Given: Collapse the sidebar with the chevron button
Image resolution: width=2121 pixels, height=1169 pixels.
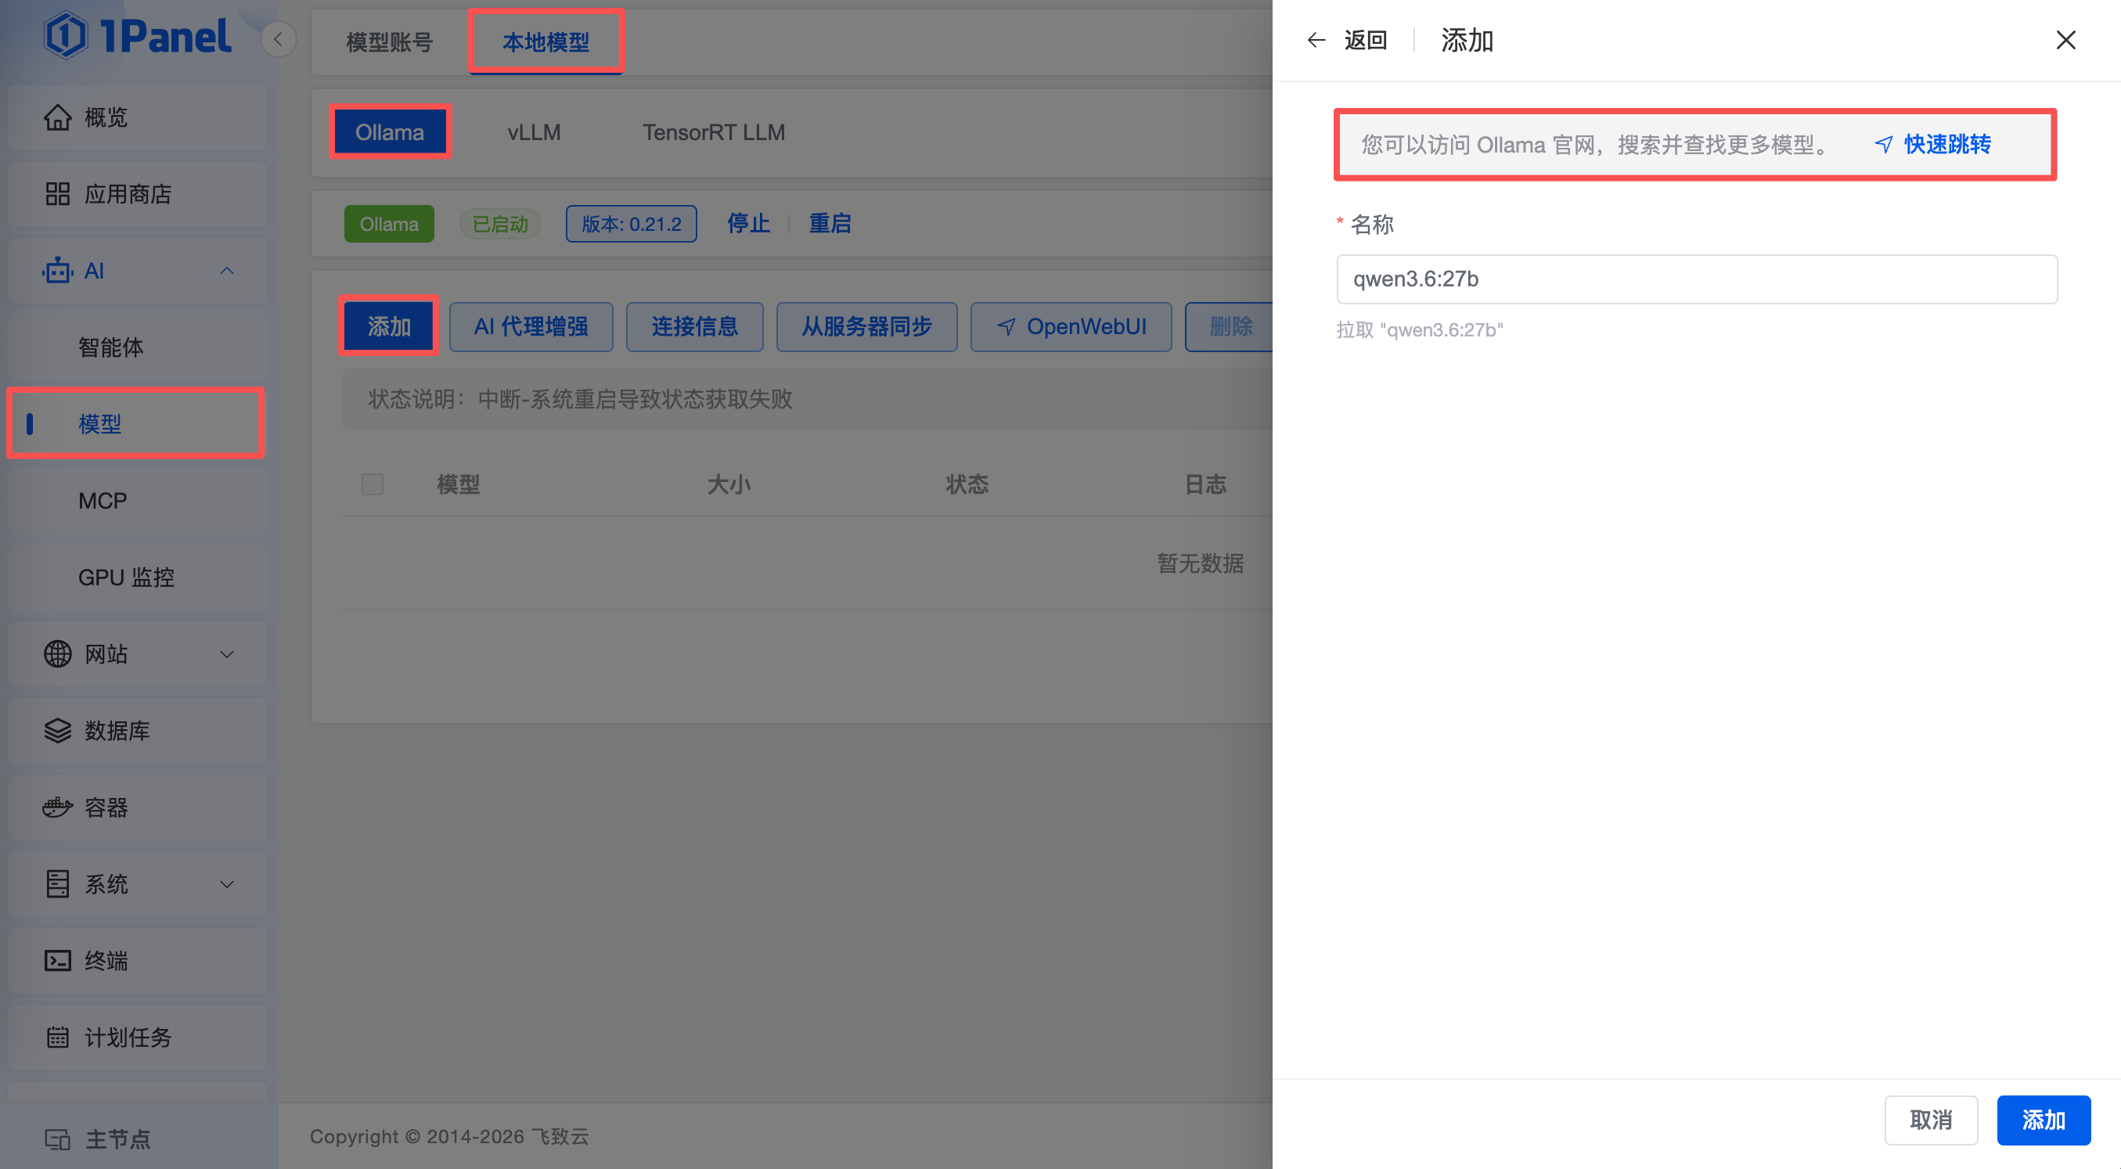Looking at the screenshot, I should (279, 38).
